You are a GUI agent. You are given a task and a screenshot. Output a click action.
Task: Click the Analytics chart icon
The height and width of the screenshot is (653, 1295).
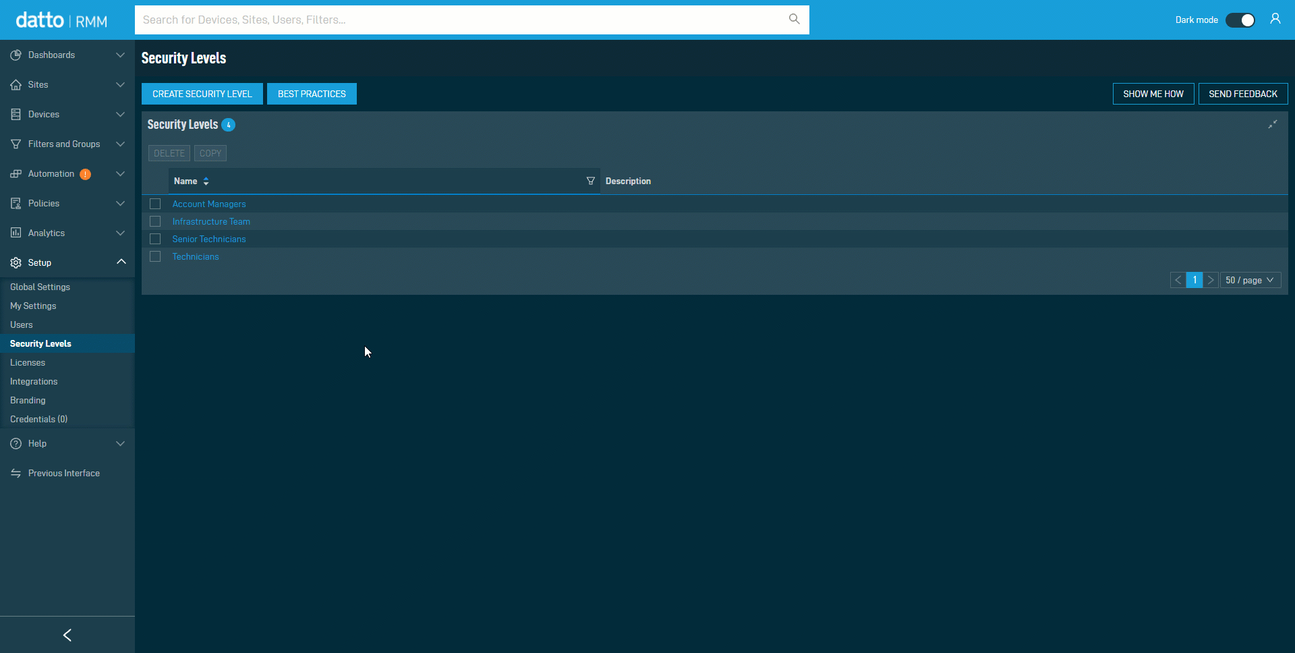[16, 233]
